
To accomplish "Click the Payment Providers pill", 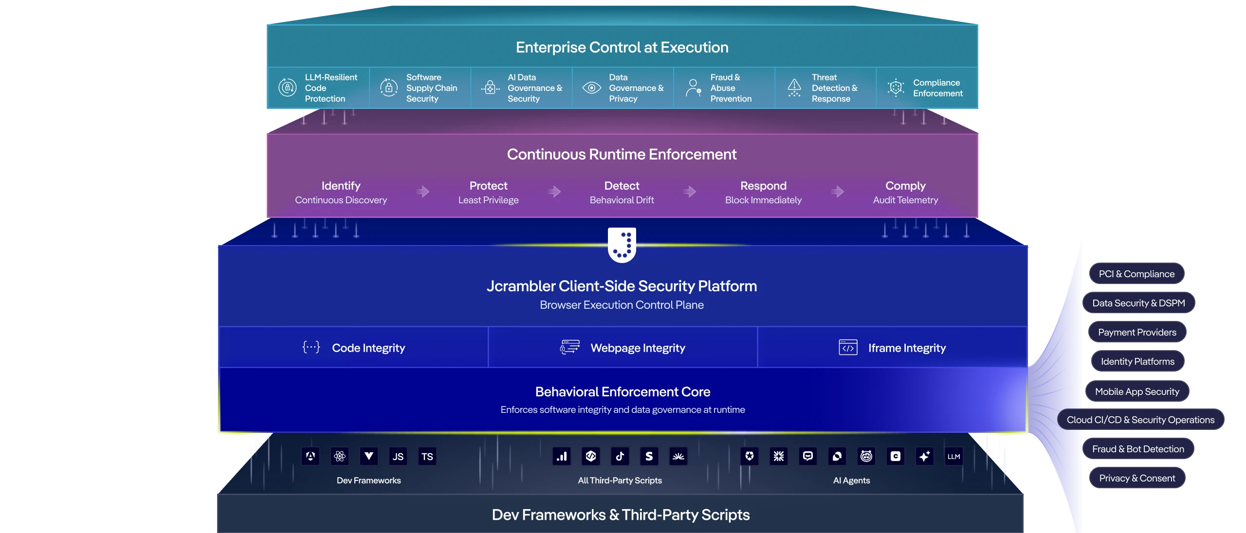I will point(1137,332).
